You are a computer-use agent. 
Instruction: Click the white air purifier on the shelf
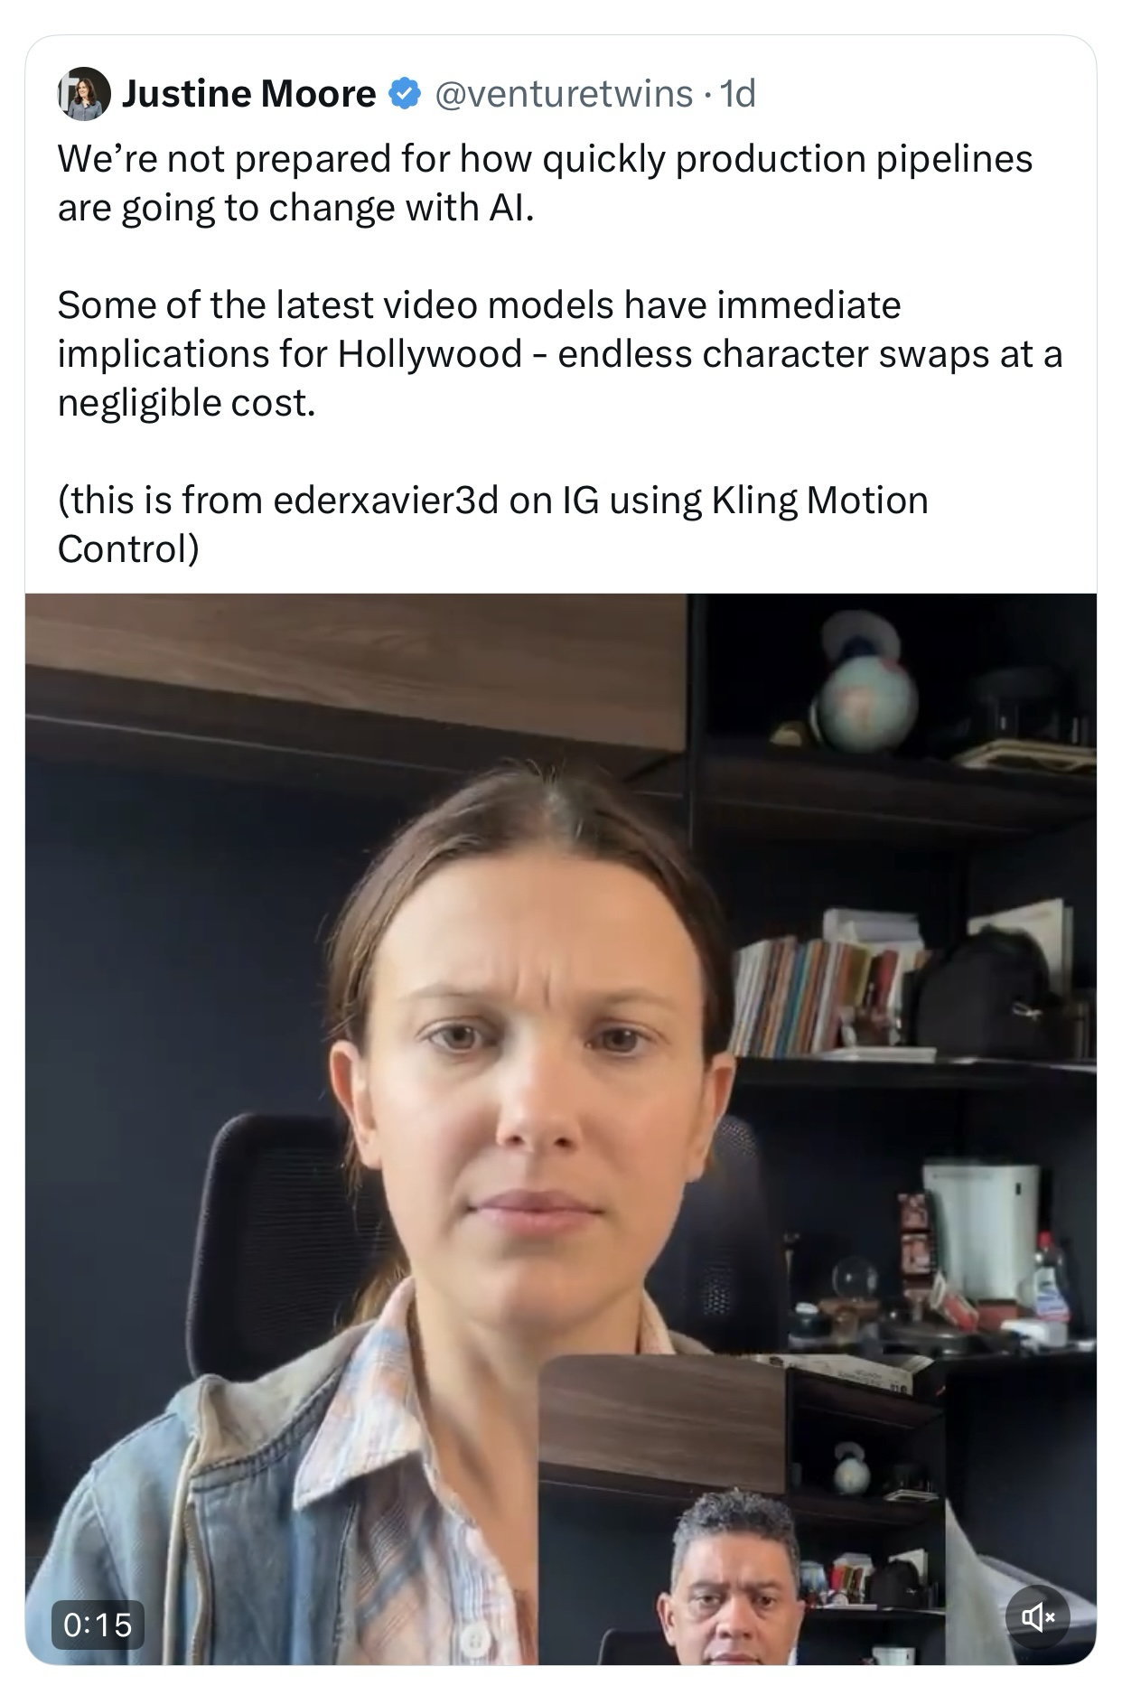click(981, 1229)
